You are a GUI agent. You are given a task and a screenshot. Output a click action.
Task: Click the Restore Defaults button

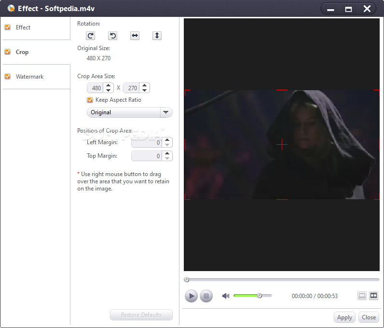(141, 315)
